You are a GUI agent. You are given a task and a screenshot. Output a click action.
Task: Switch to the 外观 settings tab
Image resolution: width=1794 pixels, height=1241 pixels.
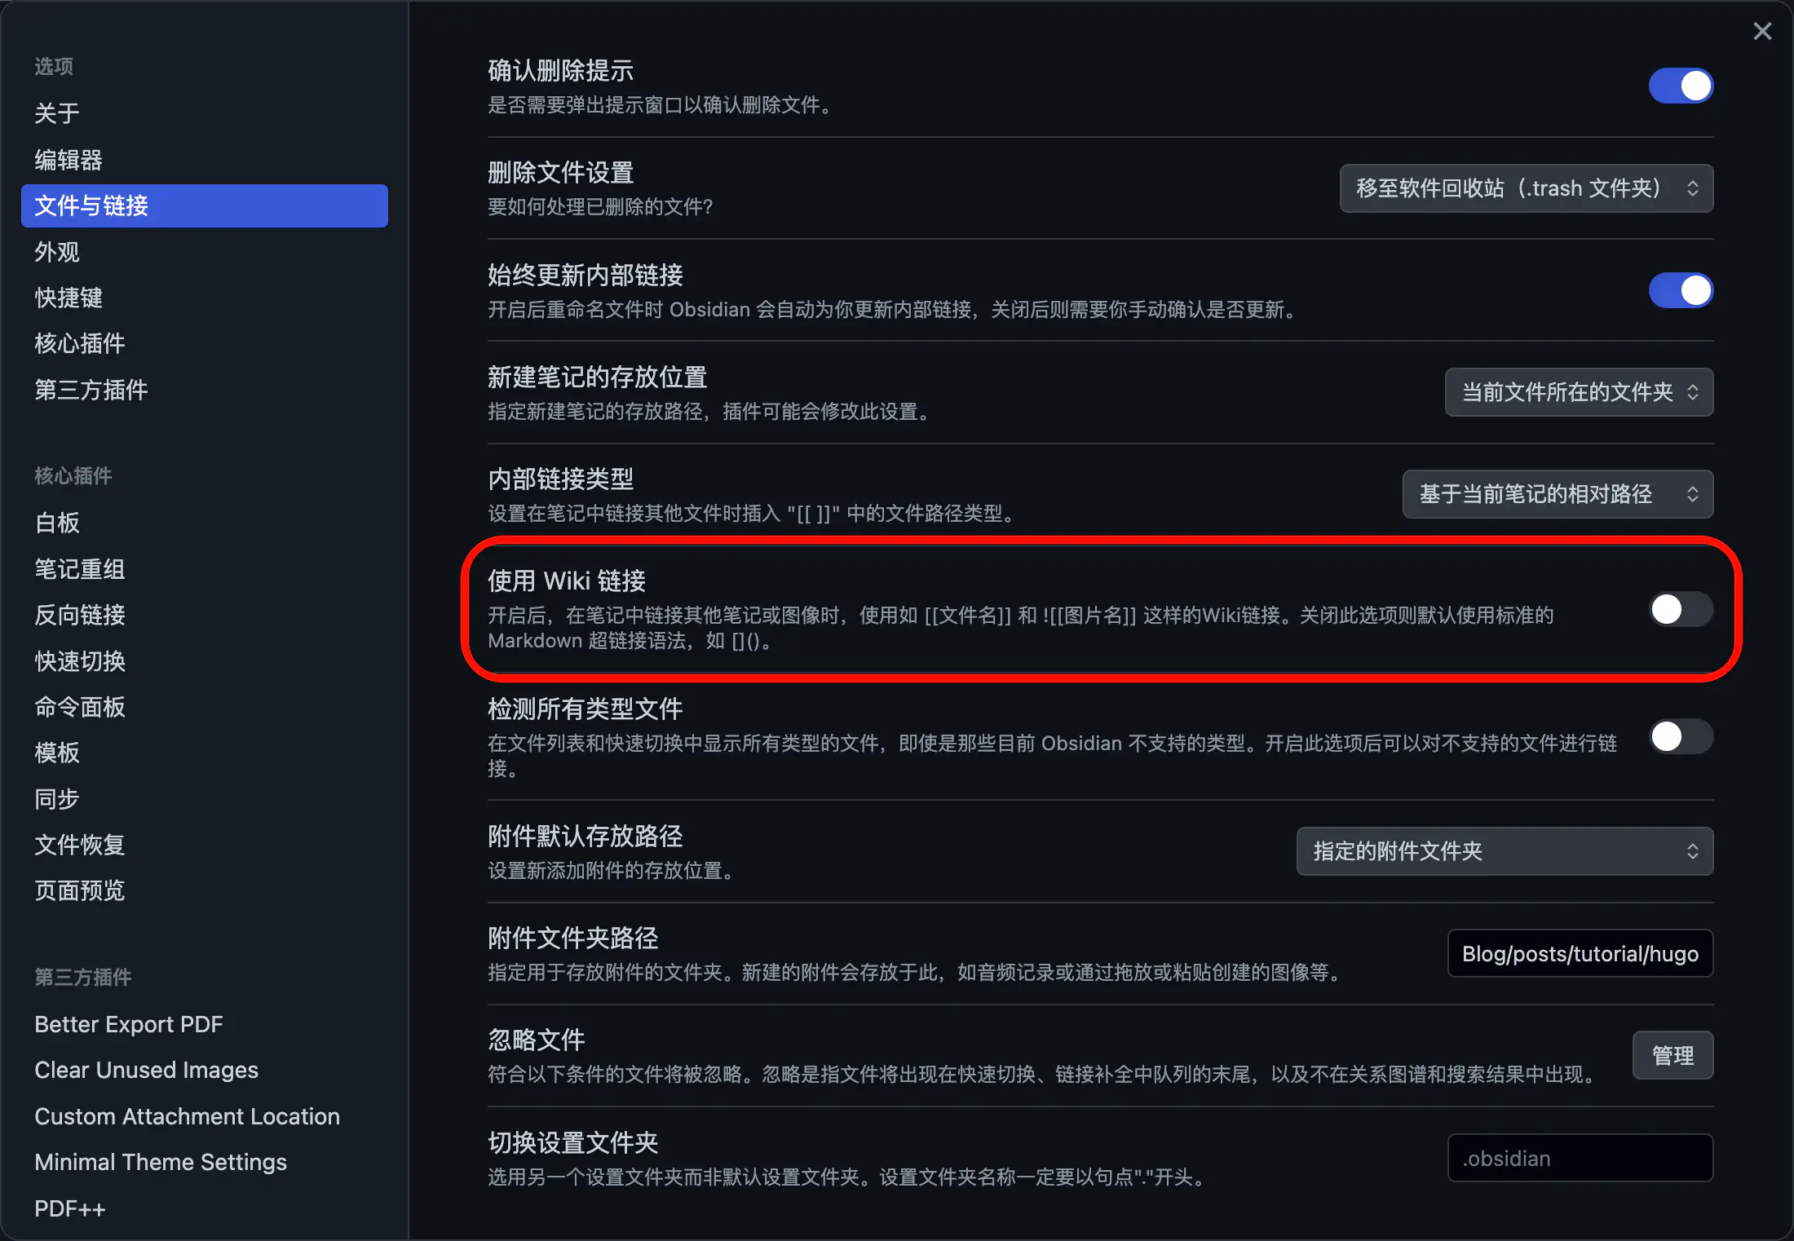coord(57,252)
